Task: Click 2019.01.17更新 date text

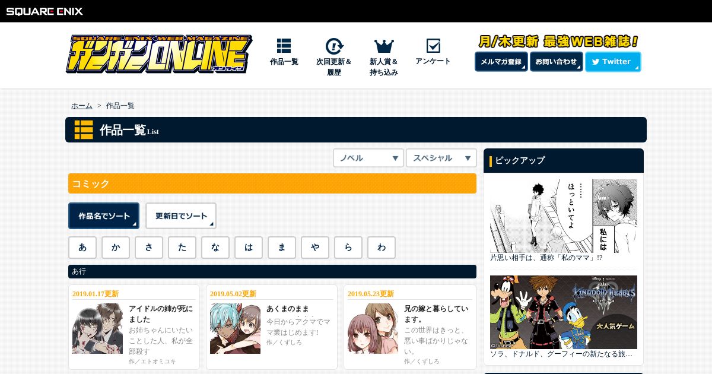Action: click(x=96, y=294)
